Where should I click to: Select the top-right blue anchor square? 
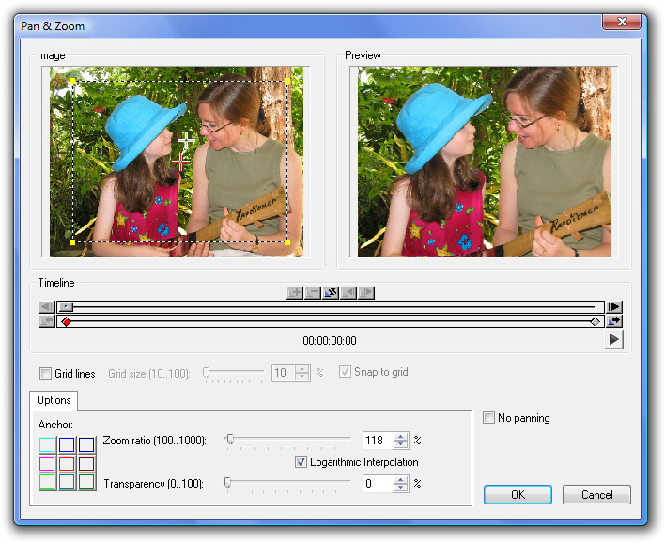(x=86, y=444)
